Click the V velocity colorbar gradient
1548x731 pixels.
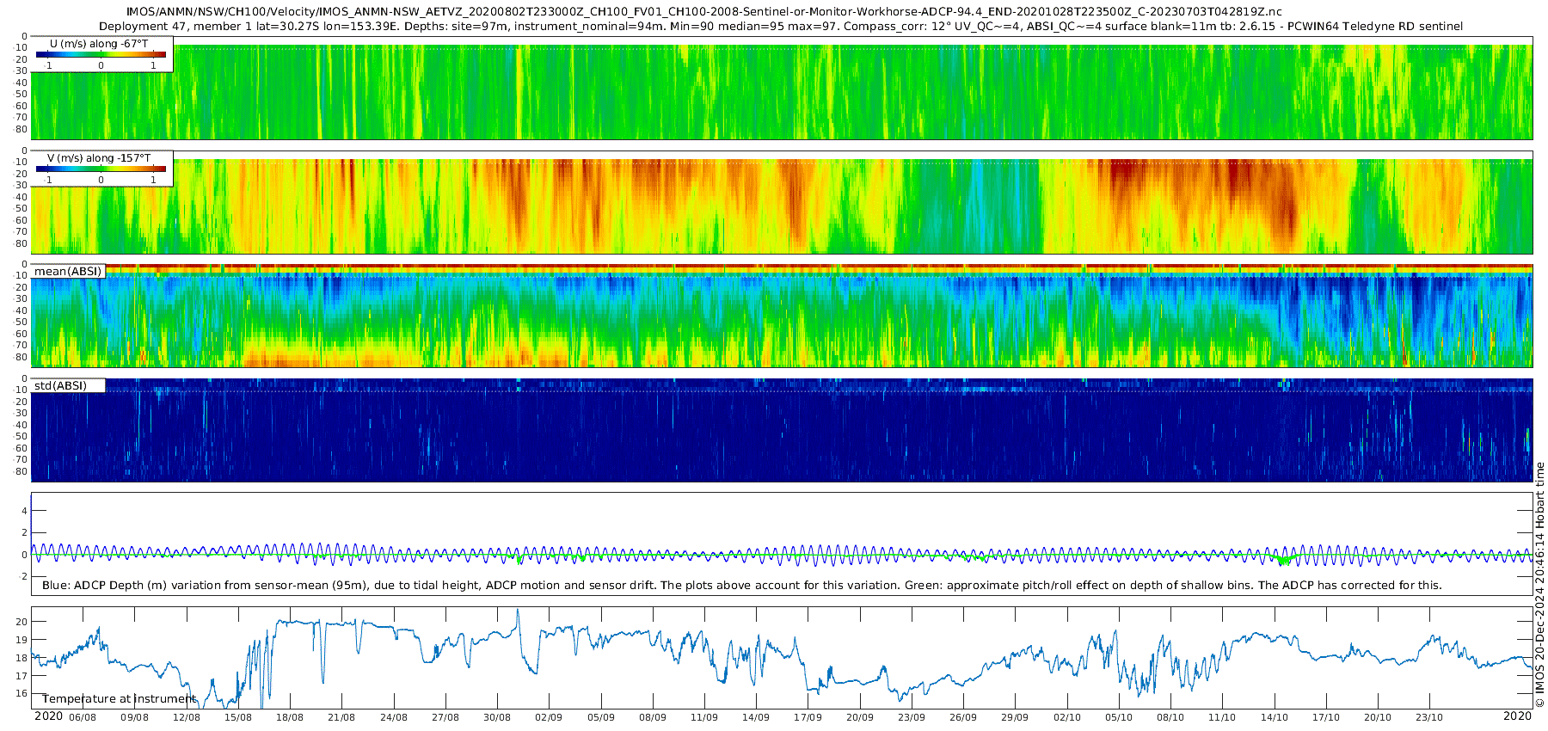pyautogui.click(x=101, y=169)
